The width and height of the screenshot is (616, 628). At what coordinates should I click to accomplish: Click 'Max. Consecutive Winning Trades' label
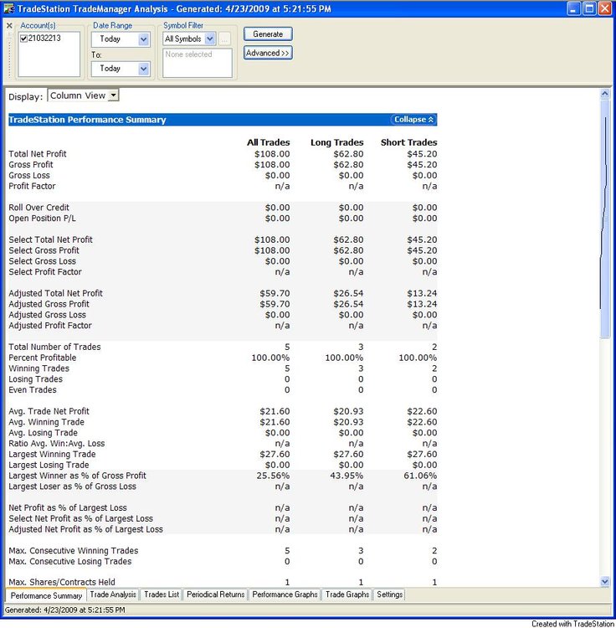click(74, 551)
